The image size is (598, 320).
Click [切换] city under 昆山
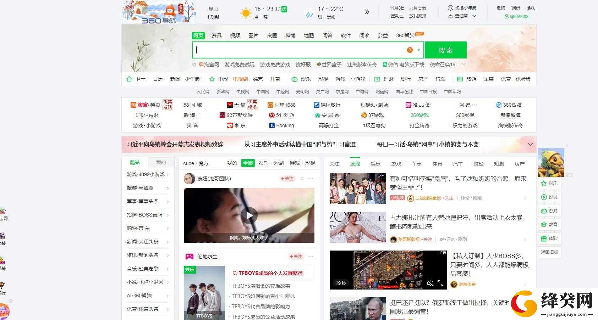pyautogui.click(x=213, y=17)
